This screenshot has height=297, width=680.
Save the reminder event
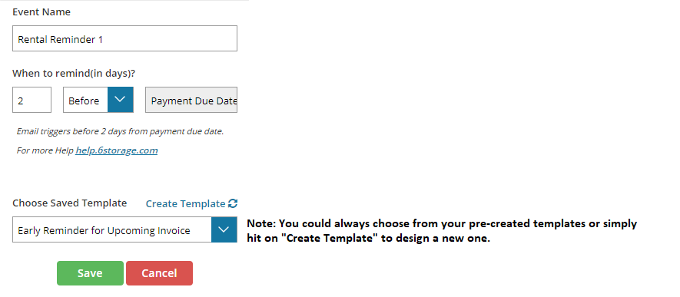(90, 273)
